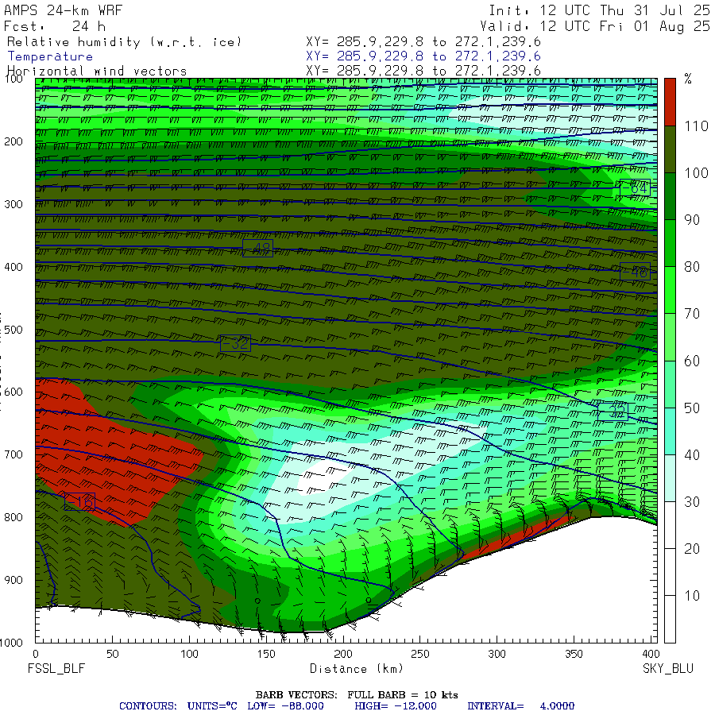Click the contour "LOW= -88.000" footer value
The width and height of the screenshot is (715, 715).
[285, 706]
